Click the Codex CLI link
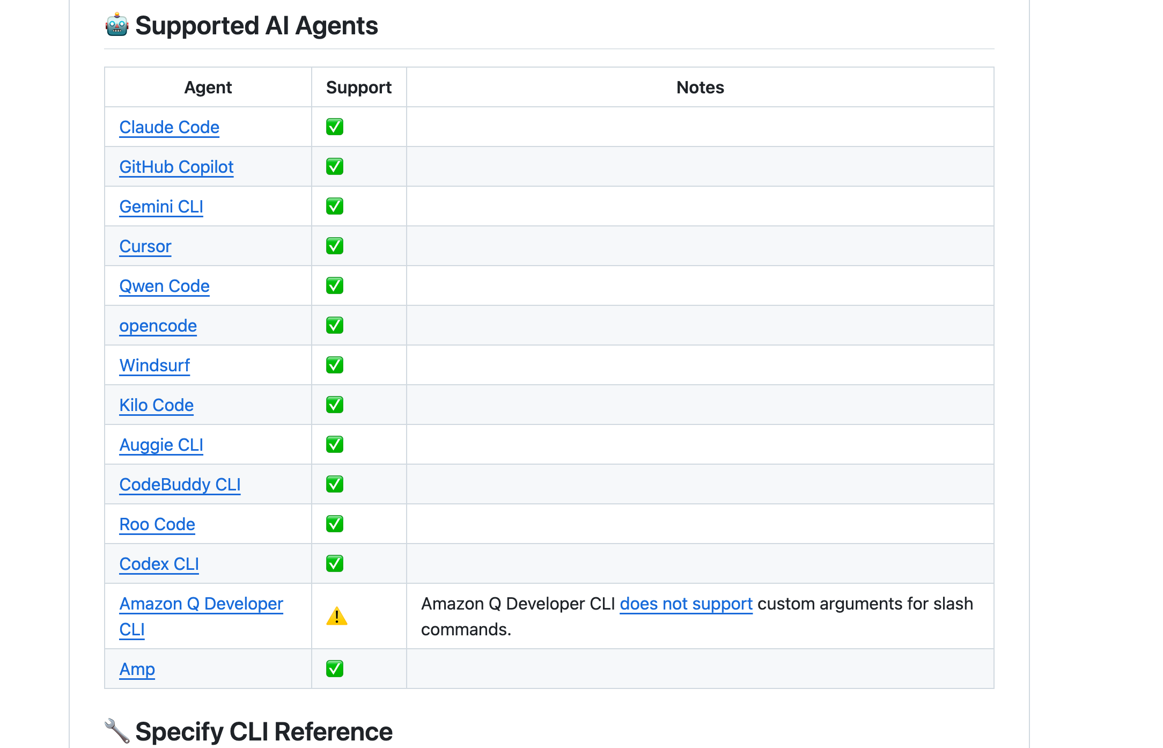This screenshot has width=1163, height=748. (159, 564)
